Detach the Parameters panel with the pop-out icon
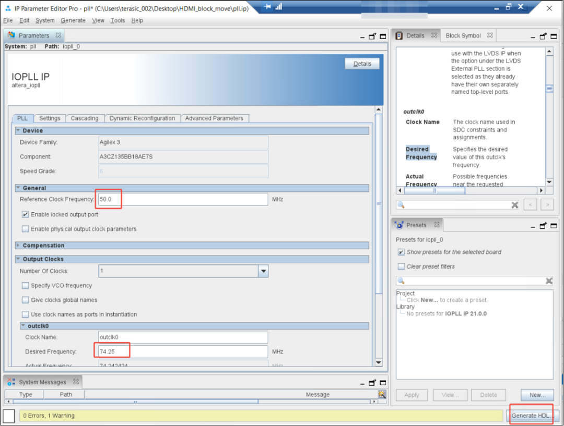Screen dimensions: 564x426 coord(372,36)
